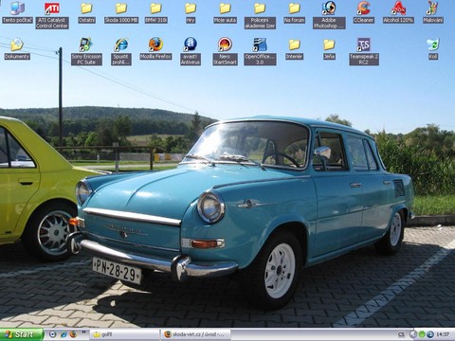Viewport: 455px width, 341px height.
Task: Click the Internet Explorer desktop shortcut
Action: pyautogui.click(x=121, y=51)
